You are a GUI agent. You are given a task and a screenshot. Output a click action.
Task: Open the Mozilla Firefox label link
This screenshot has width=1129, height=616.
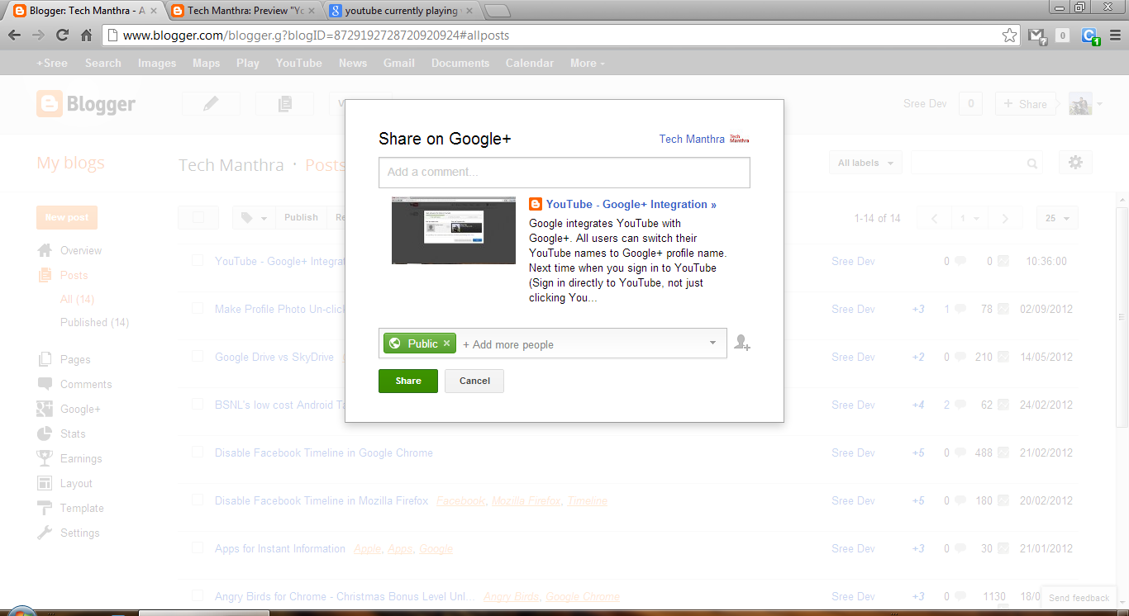pyautogui.click(x=526, y=500)
